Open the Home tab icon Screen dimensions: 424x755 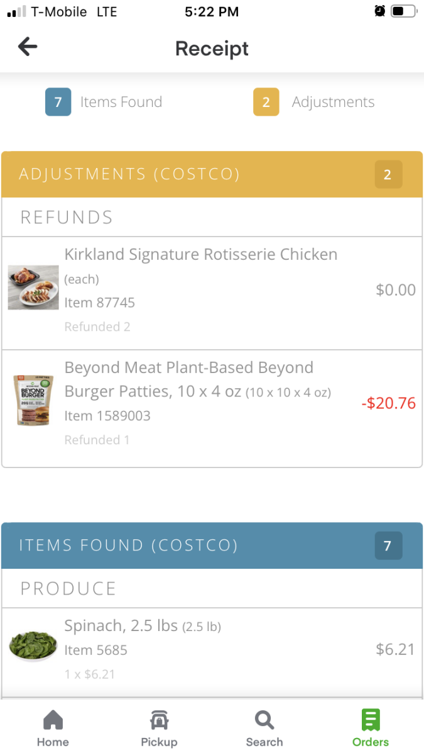coord(53,720)
